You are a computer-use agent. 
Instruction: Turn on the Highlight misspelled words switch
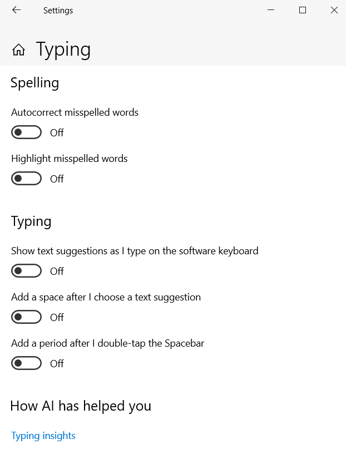27,179
